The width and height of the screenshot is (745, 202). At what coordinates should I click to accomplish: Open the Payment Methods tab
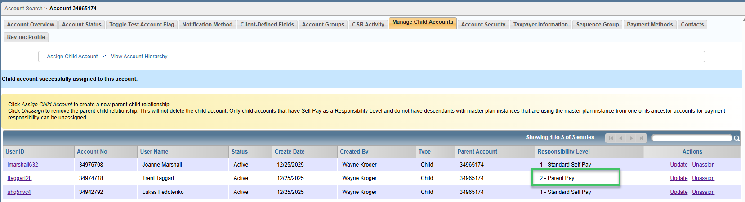(650, 25)
